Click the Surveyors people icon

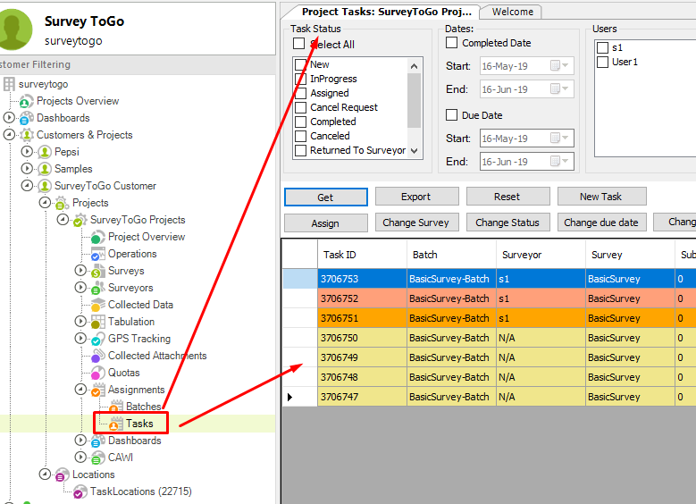coord(97,288)
